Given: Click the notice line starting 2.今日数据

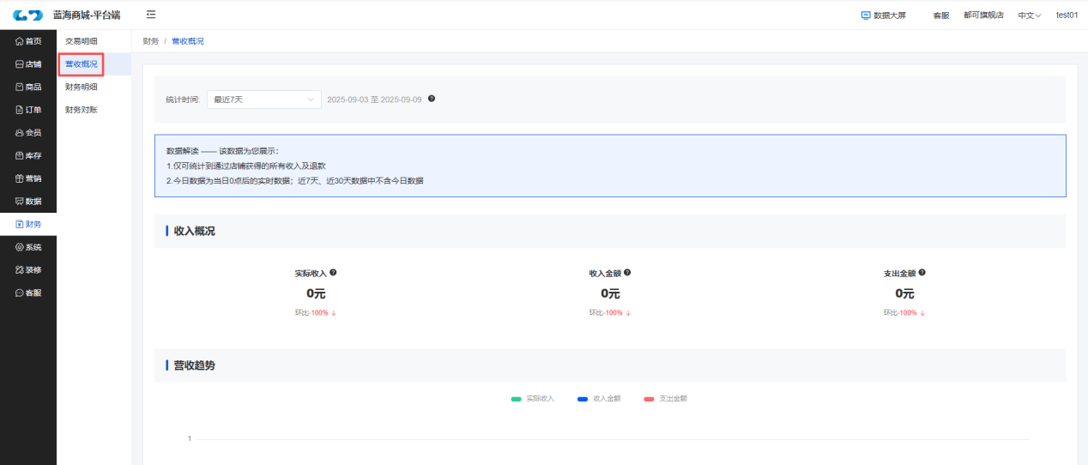Looking at the screenshot, I should [x=294, y=181].
